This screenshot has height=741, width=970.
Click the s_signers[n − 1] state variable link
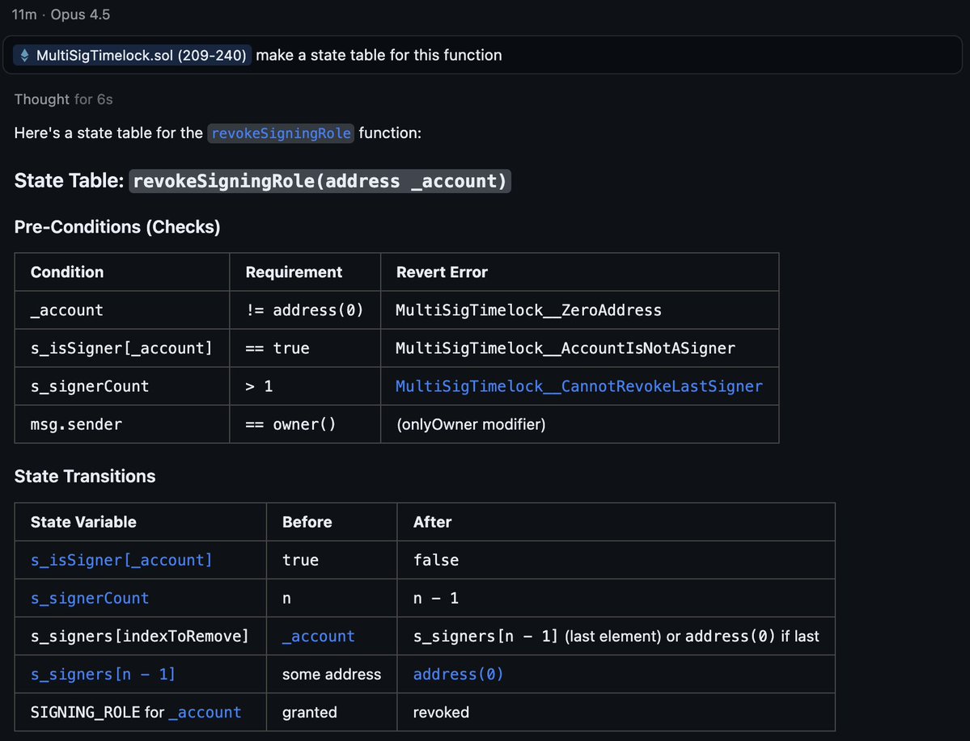(x=104, y=674)
